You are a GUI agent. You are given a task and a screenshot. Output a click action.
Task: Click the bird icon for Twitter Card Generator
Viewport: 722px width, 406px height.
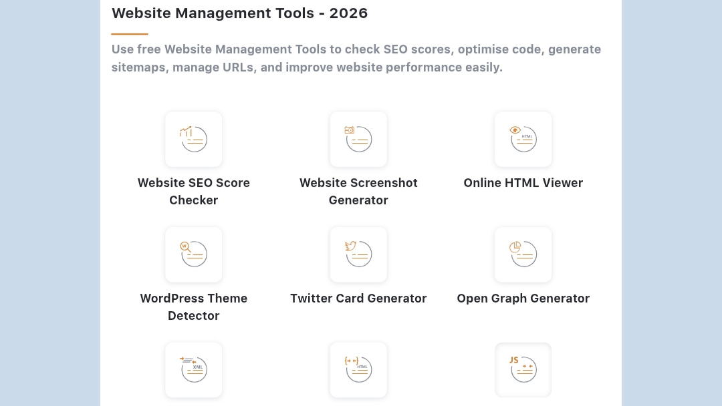[358, 254]
